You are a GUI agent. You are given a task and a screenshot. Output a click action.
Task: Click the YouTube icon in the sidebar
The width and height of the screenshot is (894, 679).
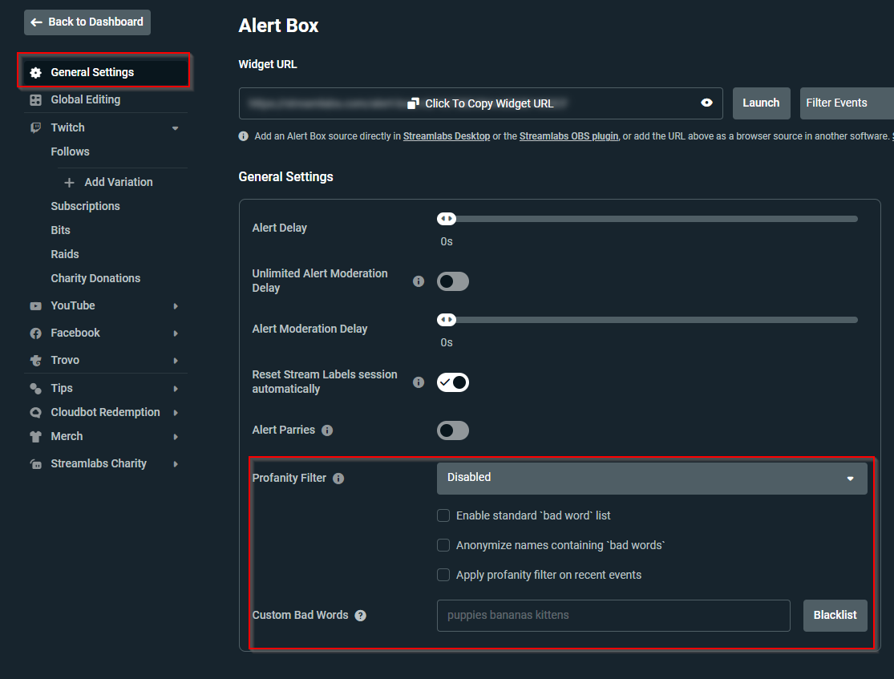[x=34, y=305]
